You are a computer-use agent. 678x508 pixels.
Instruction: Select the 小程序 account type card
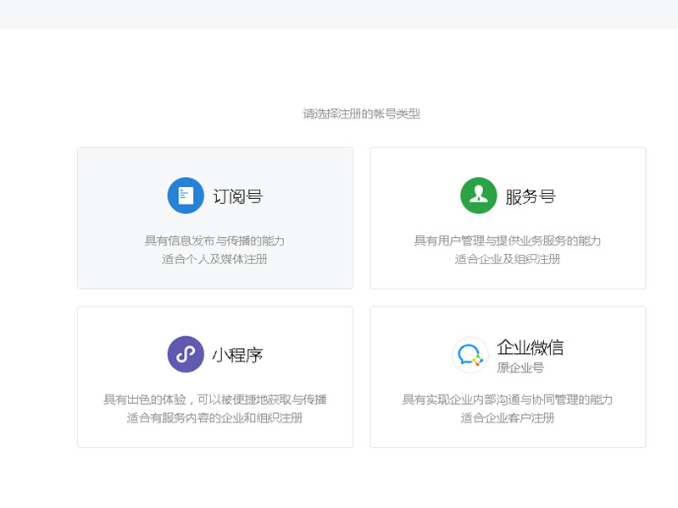click(214, 377)
